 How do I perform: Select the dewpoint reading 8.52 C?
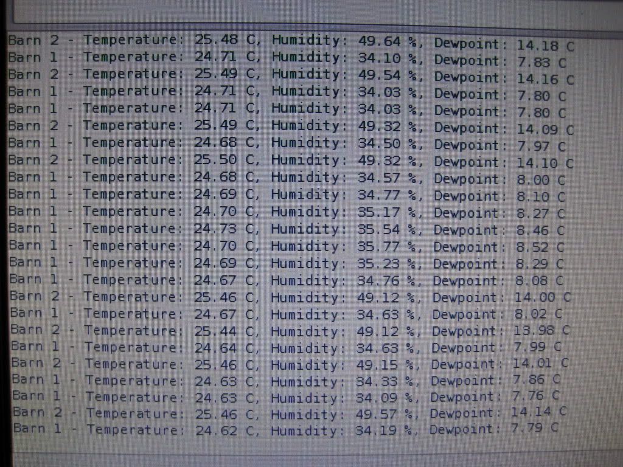click(x=540, y=247)
